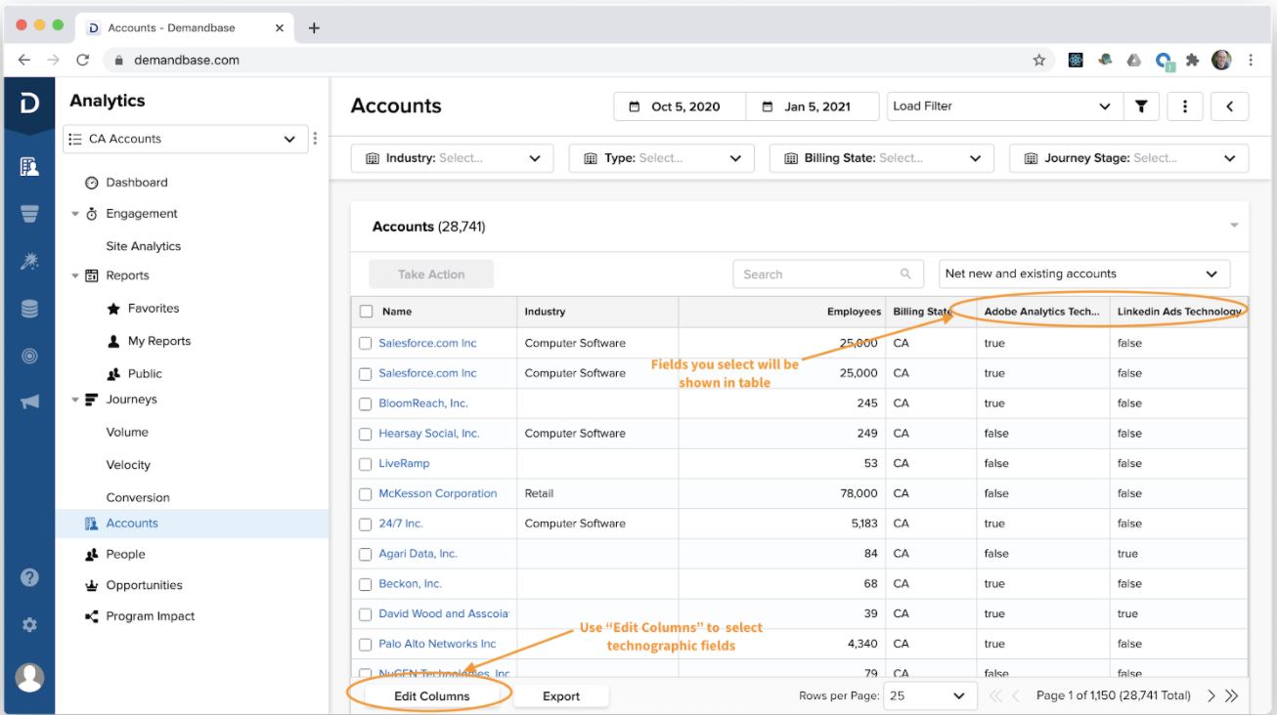Open new browser tab plus button
The height and width of the screenshot is (715, 1277).
pos(314,27)
